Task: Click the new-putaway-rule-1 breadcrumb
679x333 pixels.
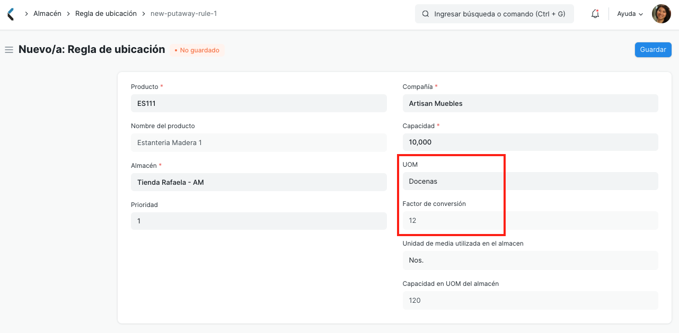Action: (184, 14)
